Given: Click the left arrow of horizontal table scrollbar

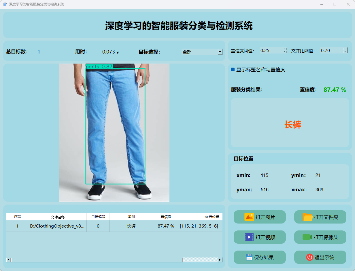Looking at the screenshot, I should pyautogui.click(x=8, y=260).
